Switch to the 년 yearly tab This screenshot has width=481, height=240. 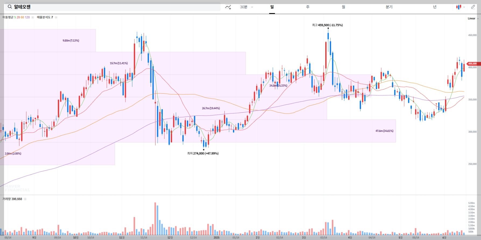[435, 7]
